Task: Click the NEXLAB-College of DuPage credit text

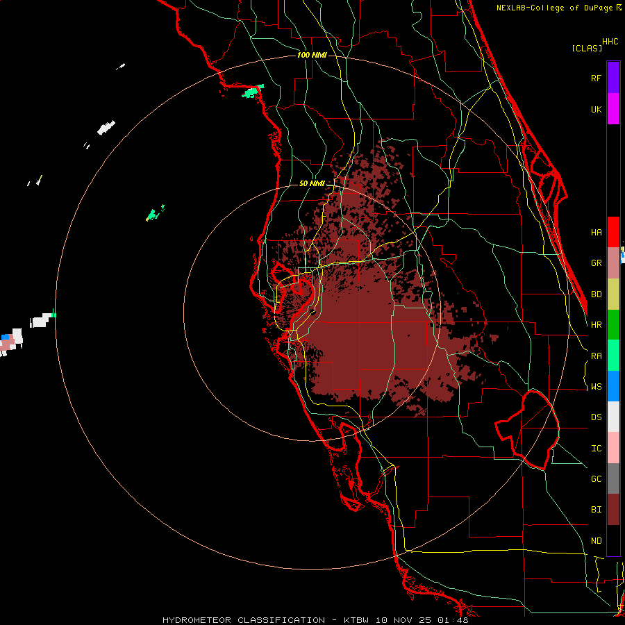Action: (556, 8)
